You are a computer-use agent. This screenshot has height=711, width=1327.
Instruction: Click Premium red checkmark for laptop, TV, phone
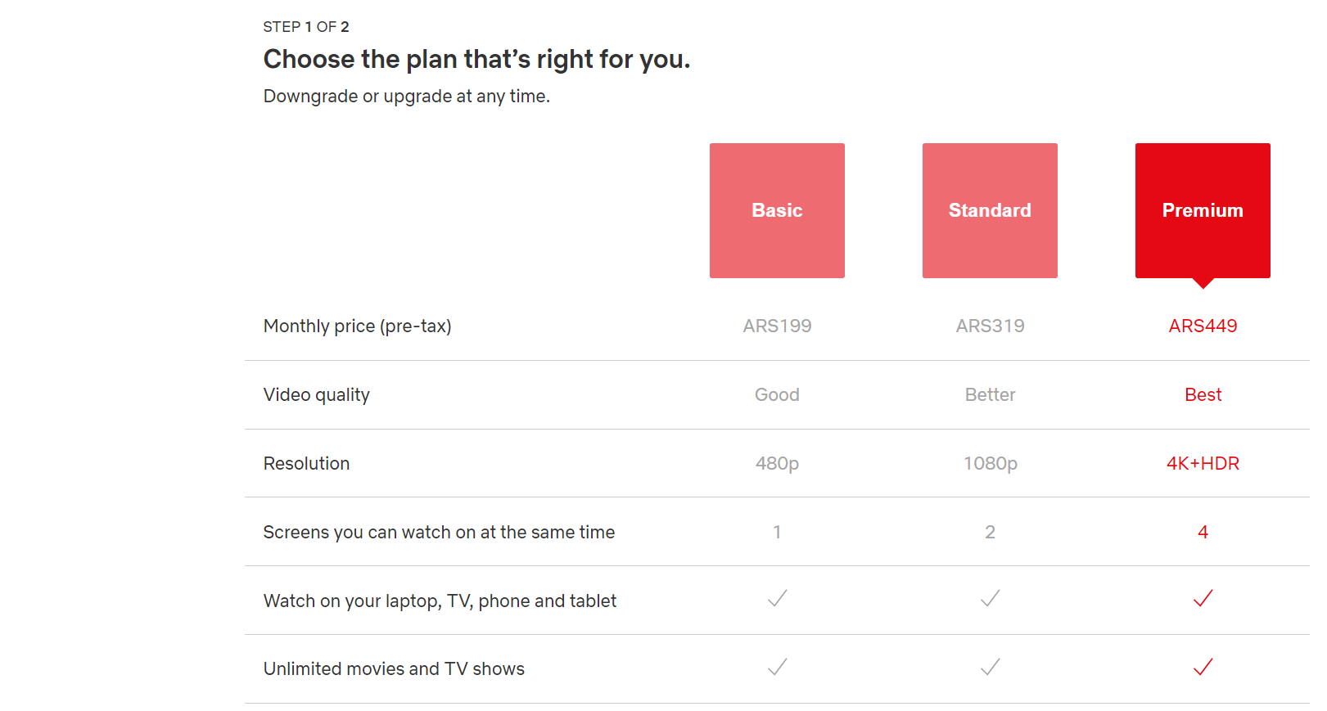tap(1203, 599)
